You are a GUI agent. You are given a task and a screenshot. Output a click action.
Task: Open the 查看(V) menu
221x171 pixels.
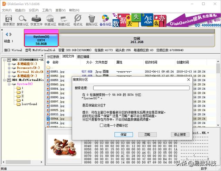[x=60, y=10]
